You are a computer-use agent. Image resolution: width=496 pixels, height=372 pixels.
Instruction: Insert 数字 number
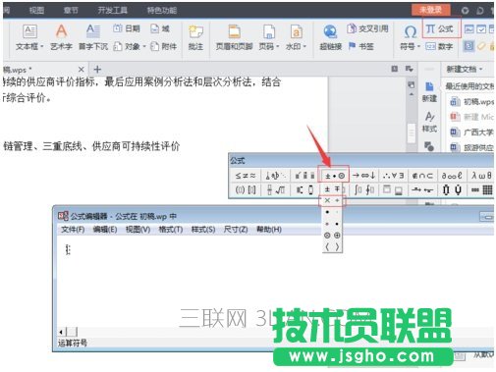(x=439, y=46)
